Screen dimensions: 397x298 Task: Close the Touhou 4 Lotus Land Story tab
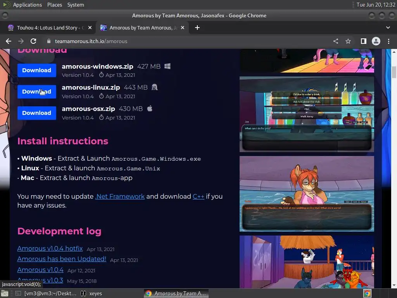pyautogui.click(x=90, y=28)
